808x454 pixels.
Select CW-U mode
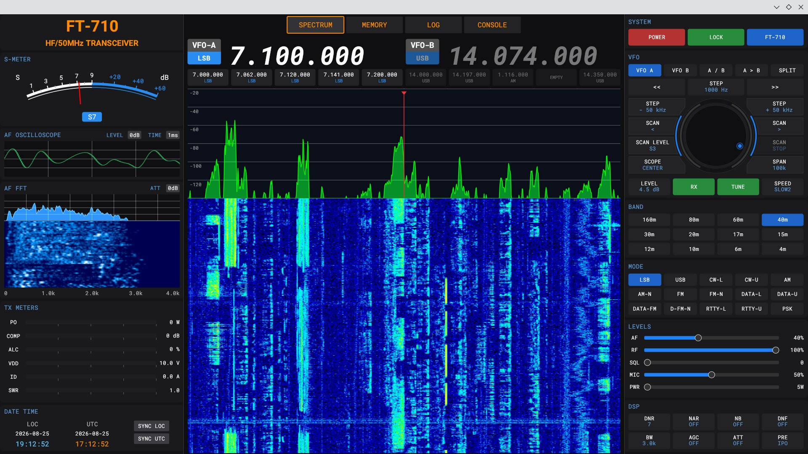pos(751,280)
